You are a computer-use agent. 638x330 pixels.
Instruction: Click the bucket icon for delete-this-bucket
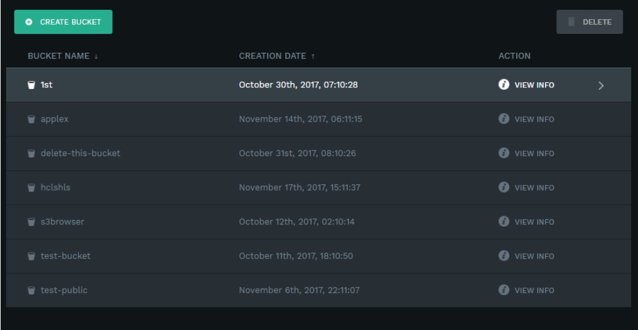[x=31, y=154]
